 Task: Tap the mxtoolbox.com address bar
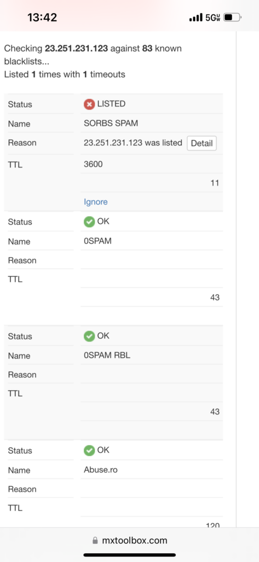pyautogui.click(x=129, y=541)
